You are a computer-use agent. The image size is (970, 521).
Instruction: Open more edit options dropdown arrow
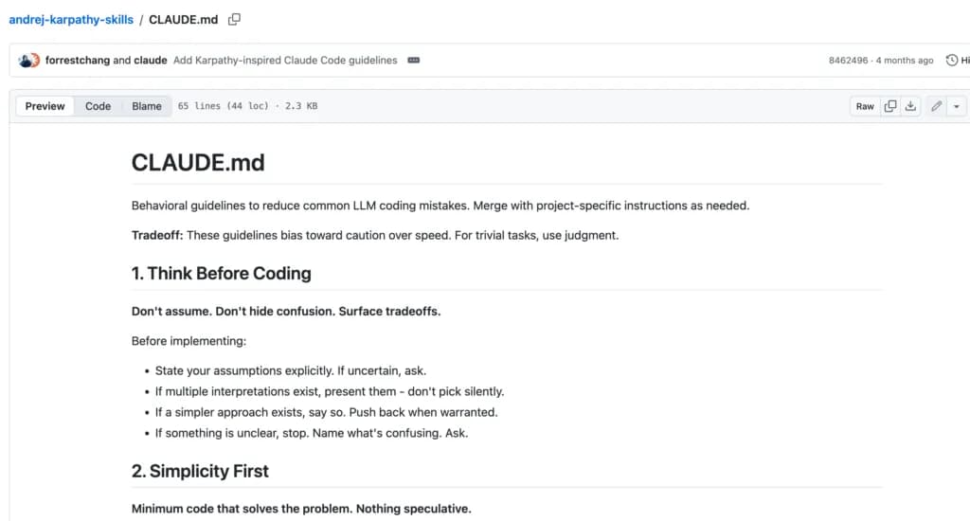[957, 106]
